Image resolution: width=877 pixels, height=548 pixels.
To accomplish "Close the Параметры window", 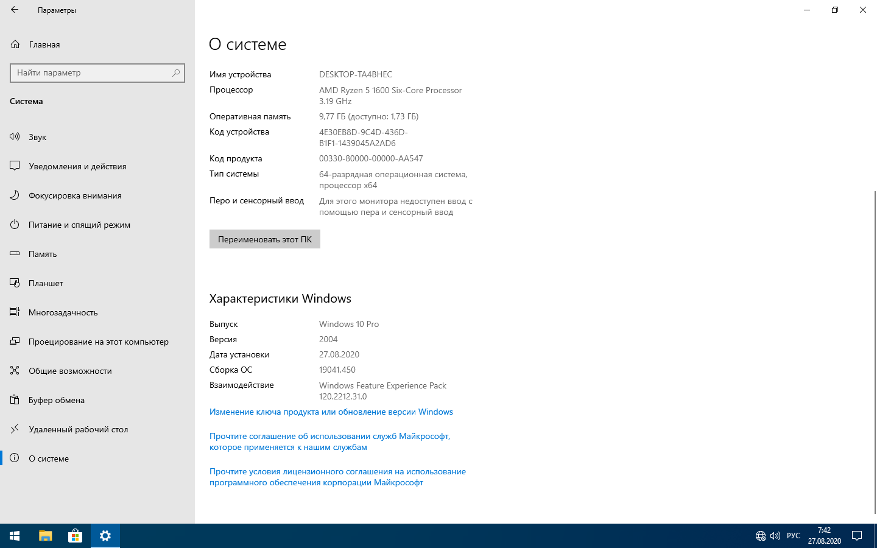I will click(863, 10).
